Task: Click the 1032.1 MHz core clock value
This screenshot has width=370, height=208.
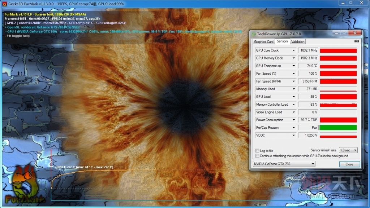Action: [x=308, y=50]
